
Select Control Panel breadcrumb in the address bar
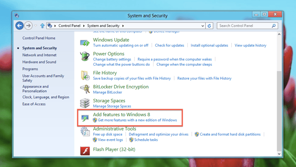(69, 26)
